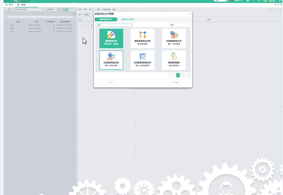
Task: Go to next page of widgets
Action: pyautogui.click(x=185, y=75)
